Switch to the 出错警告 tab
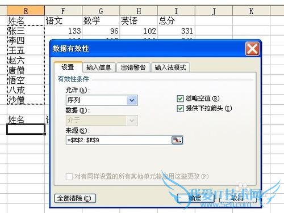The height and width of the screenshot is (213, 284). (x=133, y=67)
